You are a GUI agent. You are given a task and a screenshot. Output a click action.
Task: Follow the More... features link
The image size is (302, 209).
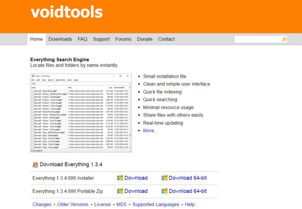tap(150, 131)
